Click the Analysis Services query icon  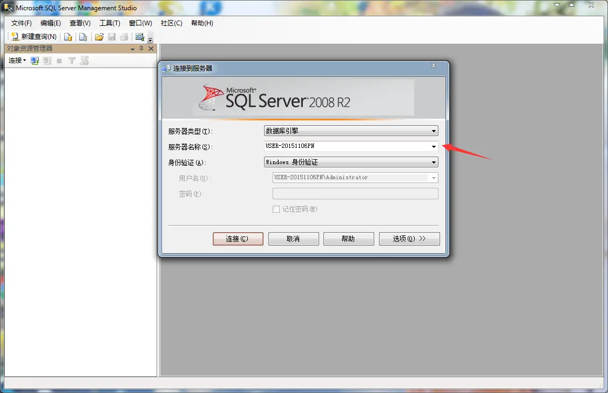pos(83,37)
